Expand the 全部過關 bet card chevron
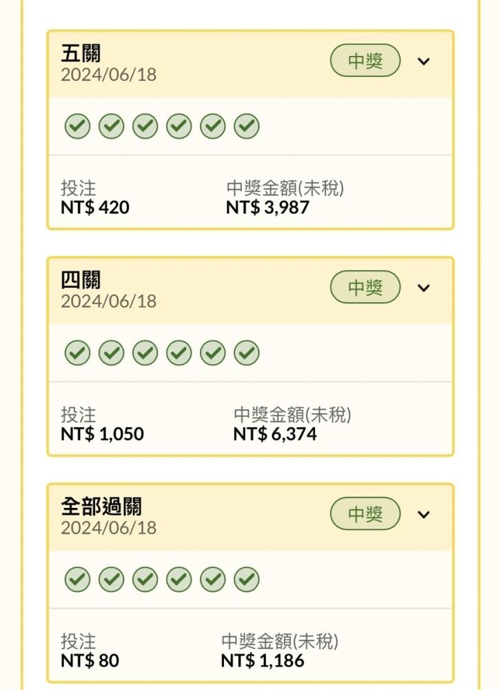501x690 pixels. tap(423, 515)
